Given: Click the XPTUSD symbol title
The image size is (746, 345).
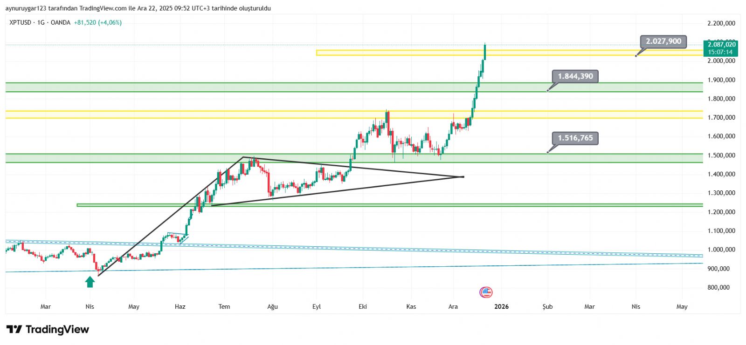Looking at the screenshot, I should [21, 22].
